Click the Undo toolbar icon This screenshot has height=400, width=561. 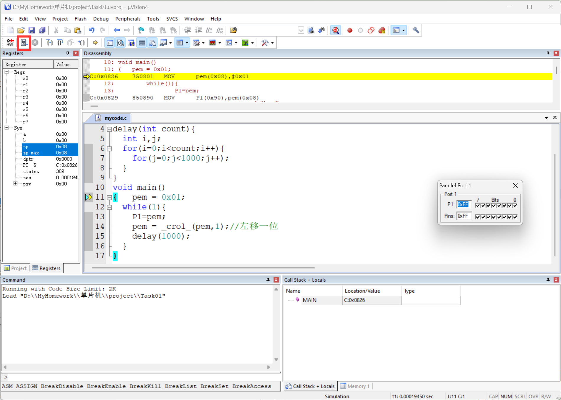click(x=92, y=30)
